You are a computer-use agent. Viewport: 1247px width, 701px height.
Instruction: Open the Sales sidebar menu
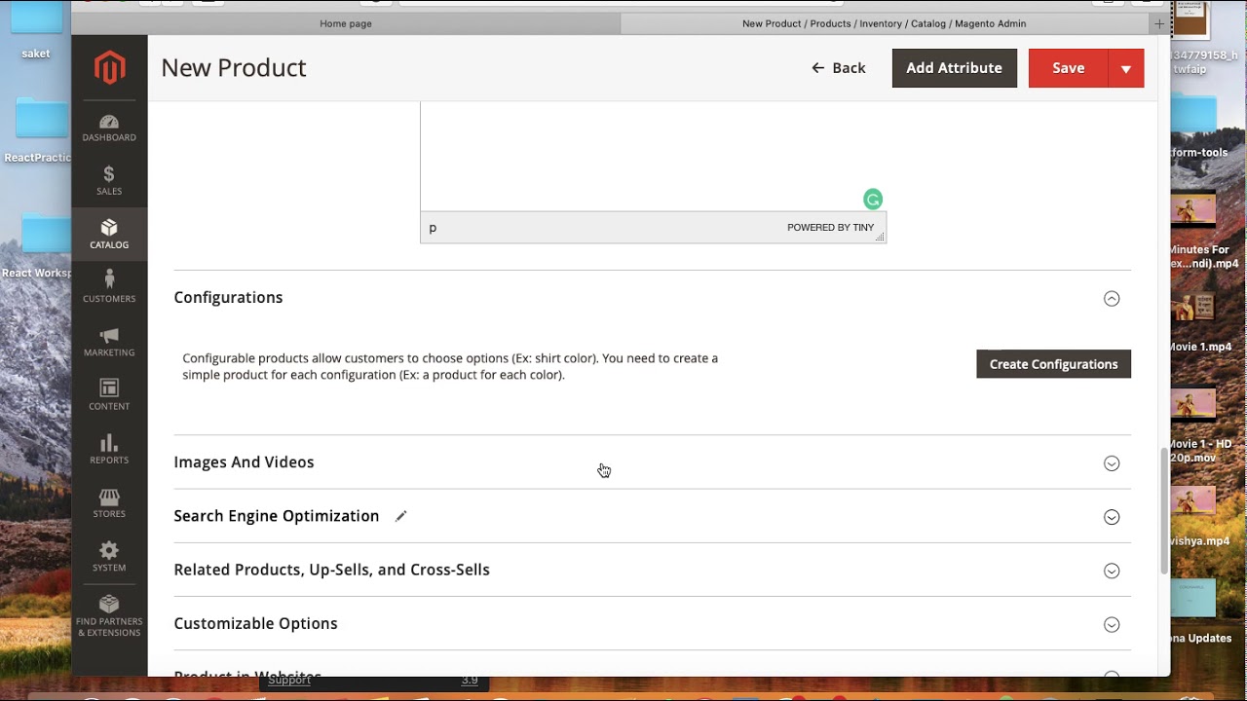click(x=109, y=181)
